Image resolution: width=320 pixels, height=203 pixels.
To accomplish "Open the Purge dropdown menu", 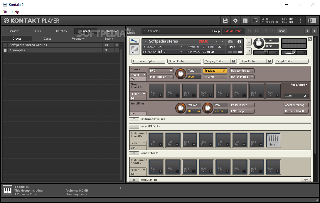I will point(235,47).
